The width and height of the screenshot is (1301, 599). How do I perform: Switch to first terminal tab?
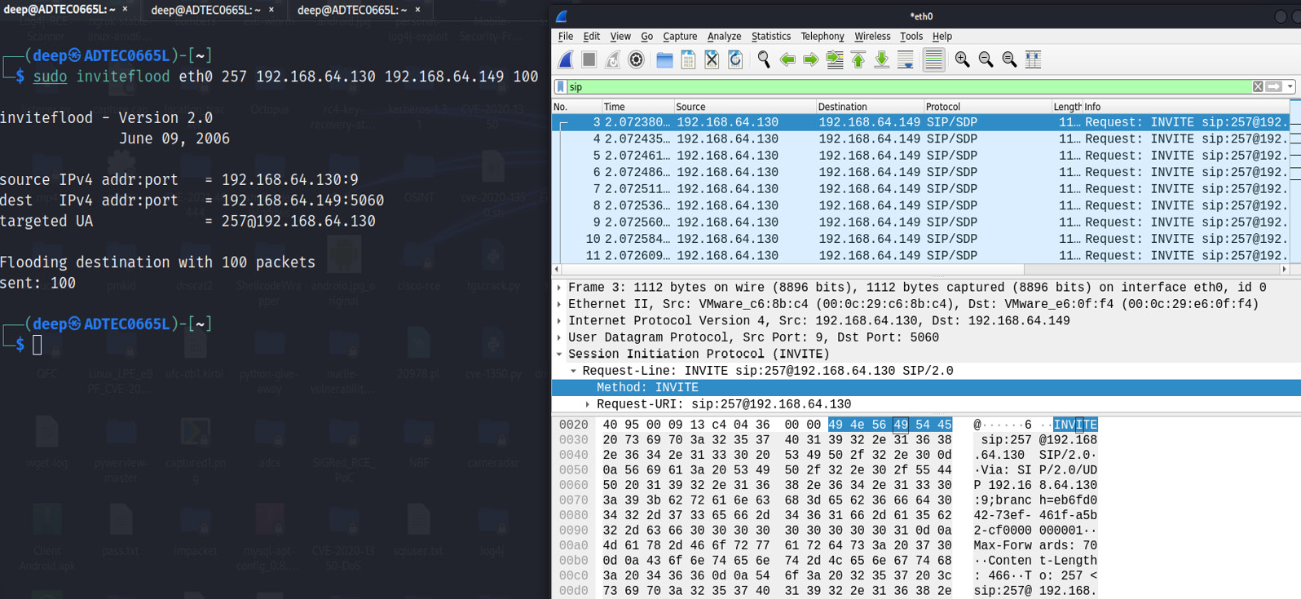coord(67,10)
